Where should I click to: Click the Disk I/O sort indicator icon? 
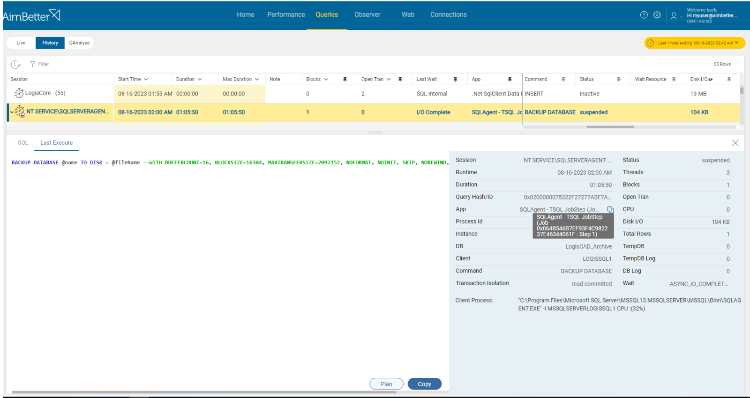(711, 79)
